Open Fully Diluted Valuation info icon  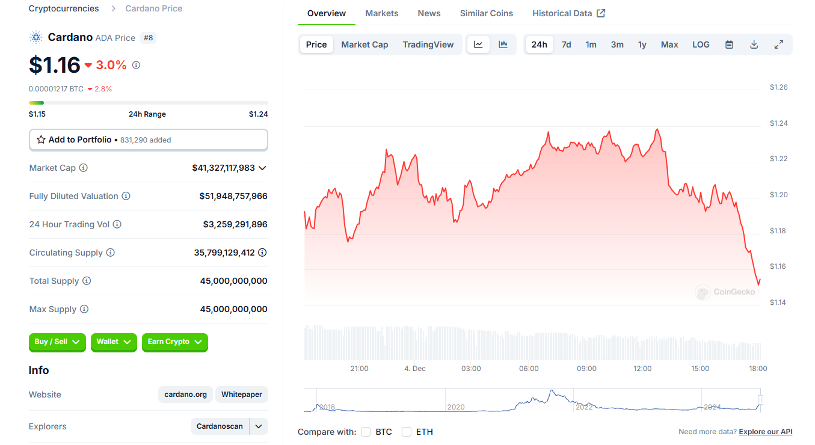point(126,196)
